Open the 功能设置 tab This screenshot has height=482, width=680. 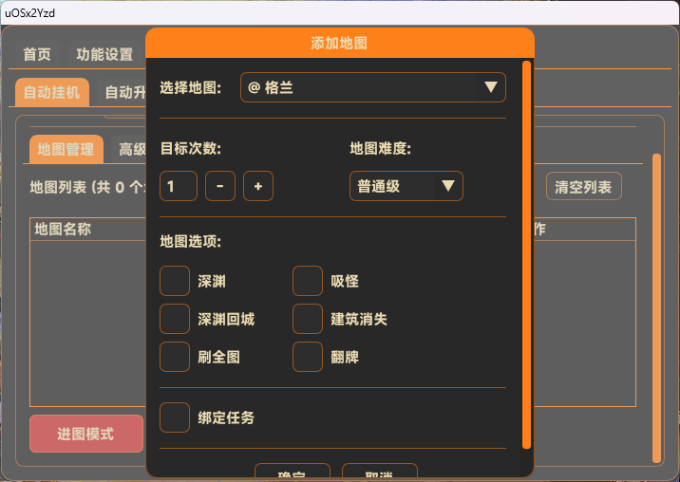pyautogui.click(x=104, y=54)
